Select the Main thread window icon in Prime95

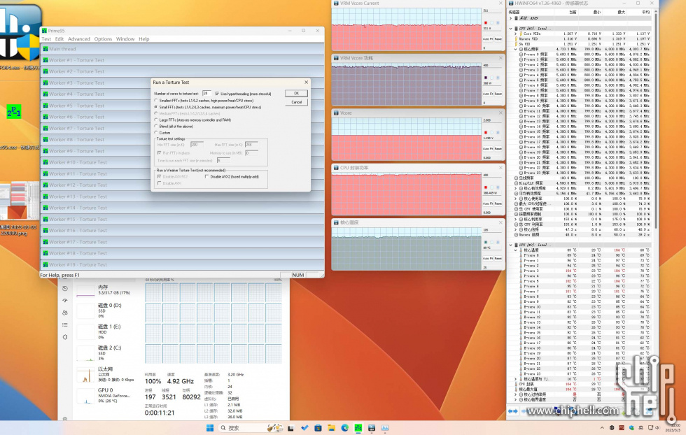pyautogui.click(x=45, y=49)
